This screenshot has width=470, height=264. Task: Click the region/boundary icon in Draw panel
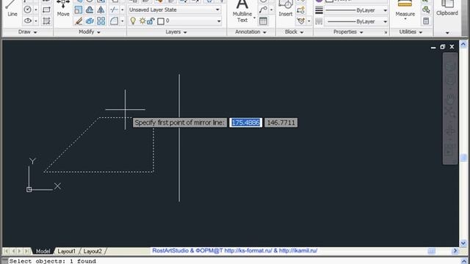click(46, 21)
